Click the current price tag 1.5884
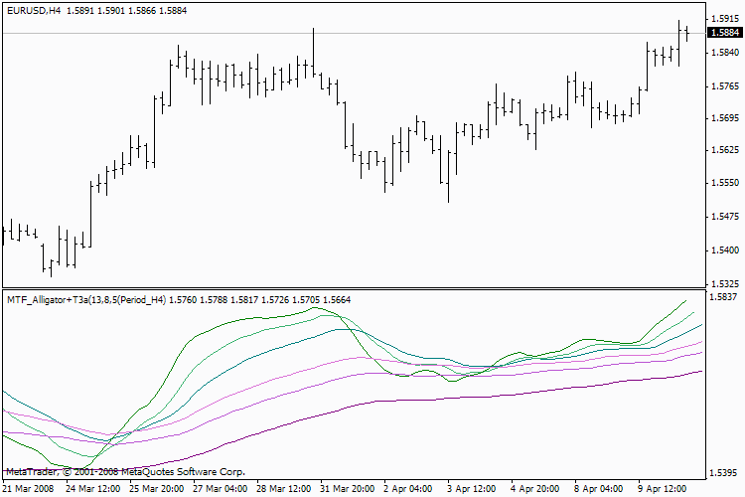Viewport: 745px width, 497px height. pyautogui.click(x=722, y=33)
